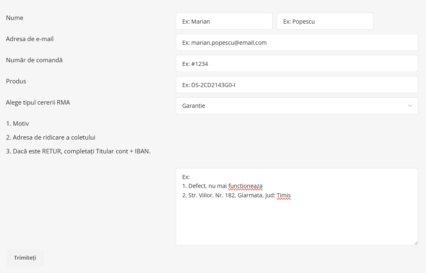Click the 'Adresa de e-mail' label
The width and height of the screenshot is (426, 273).
[30, 39]
